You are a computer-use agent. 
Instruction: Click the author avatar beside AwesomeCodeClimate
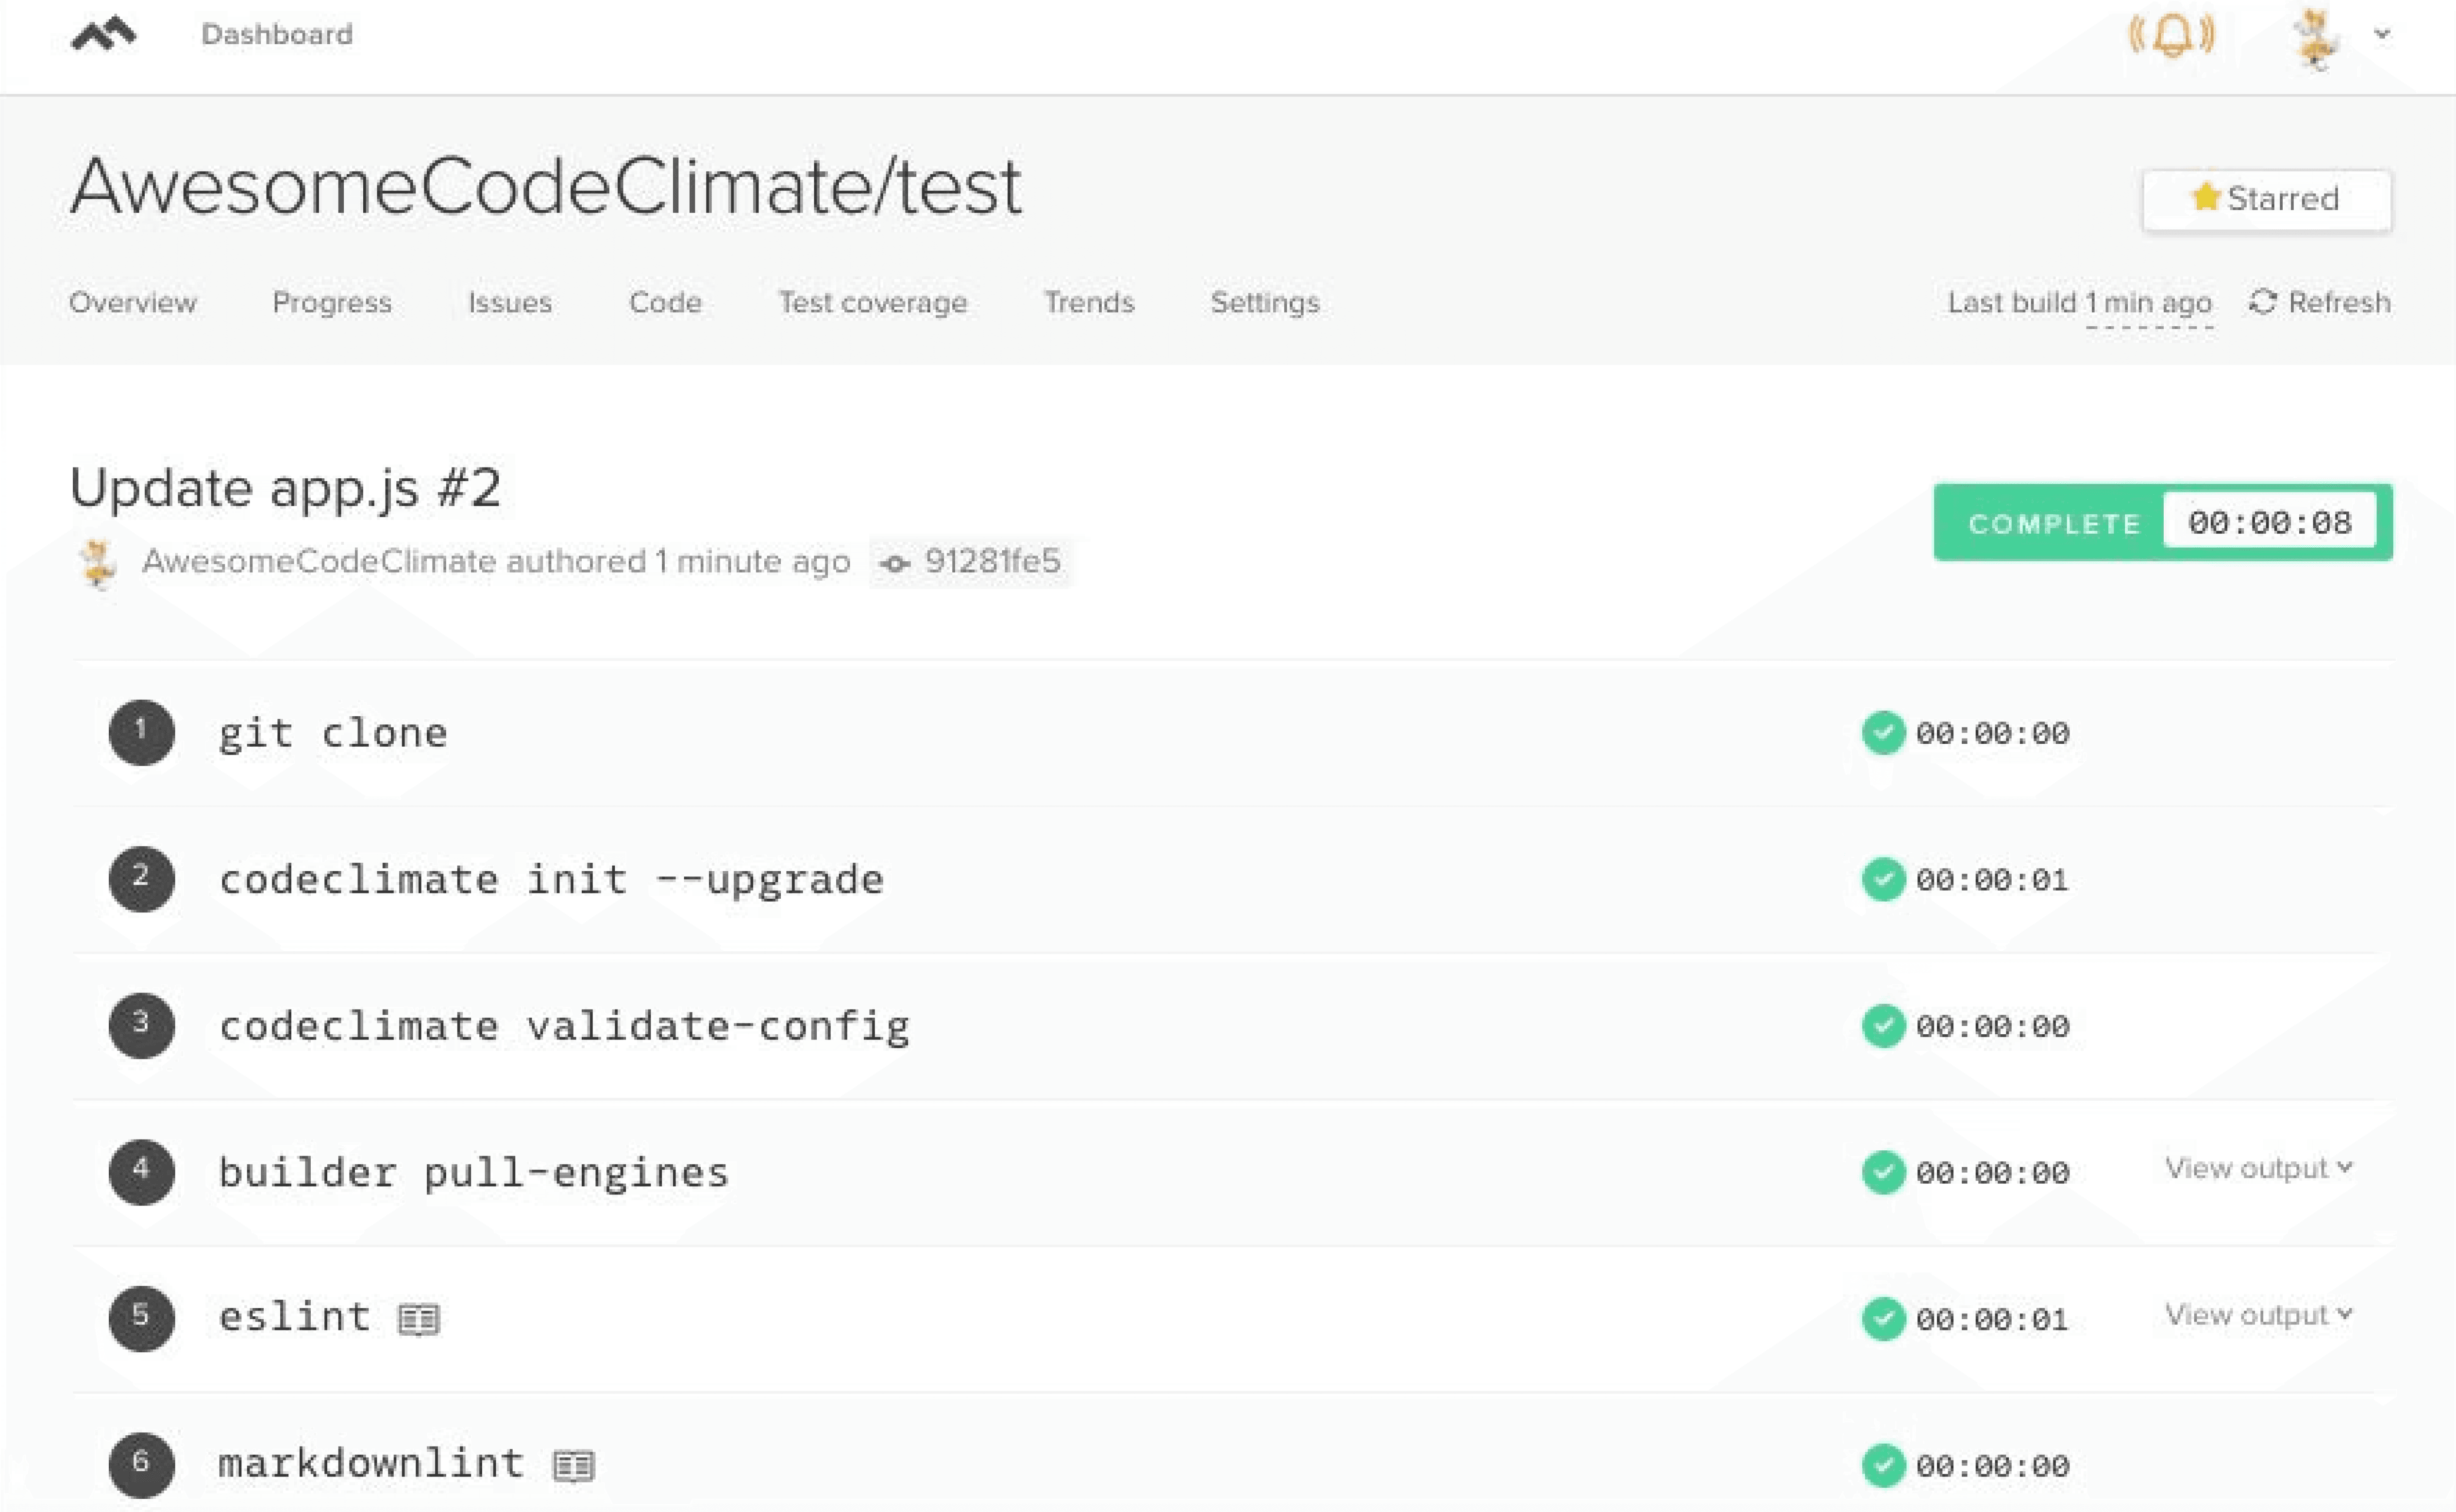coord(98,563)
